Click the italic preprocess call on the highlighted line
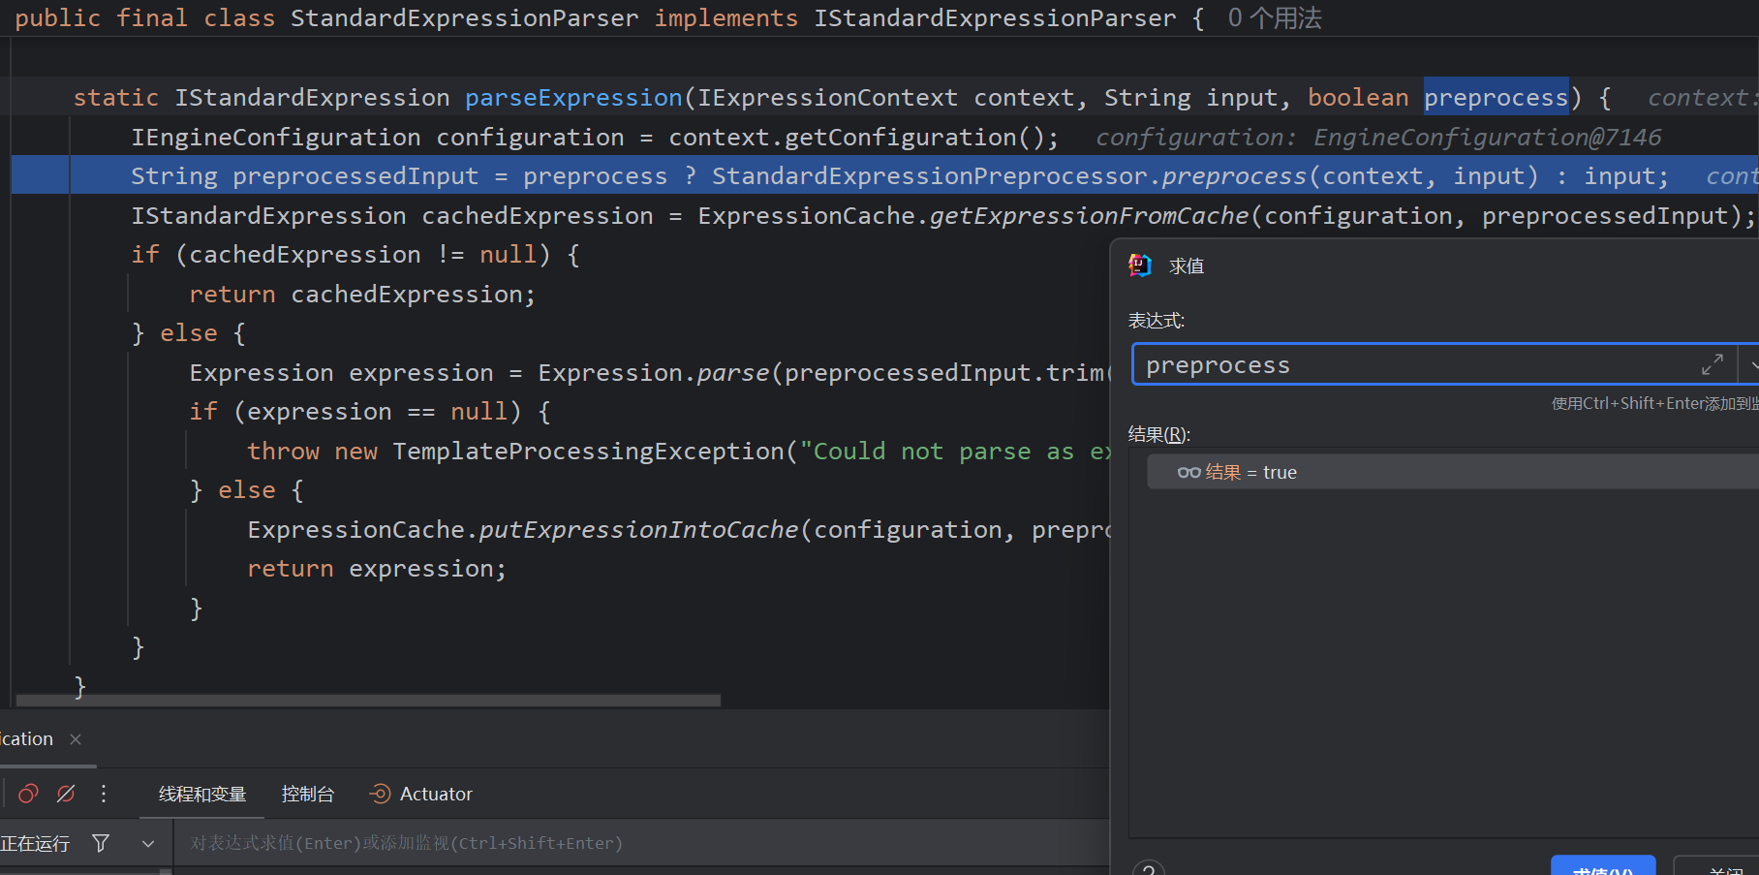Image resolution: width=1759 pixels, height=875 pixels. point(1234,176)
